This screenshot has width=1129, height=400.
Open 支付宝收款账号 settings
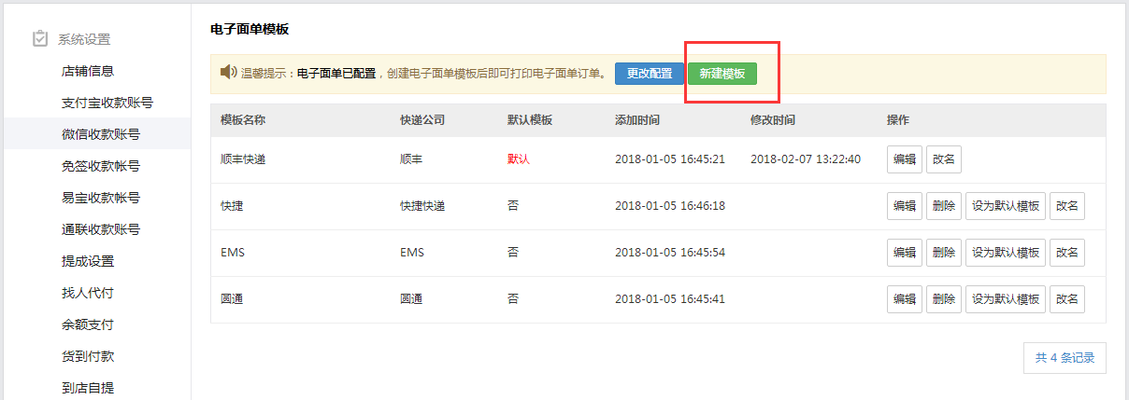tap(107, 103)
